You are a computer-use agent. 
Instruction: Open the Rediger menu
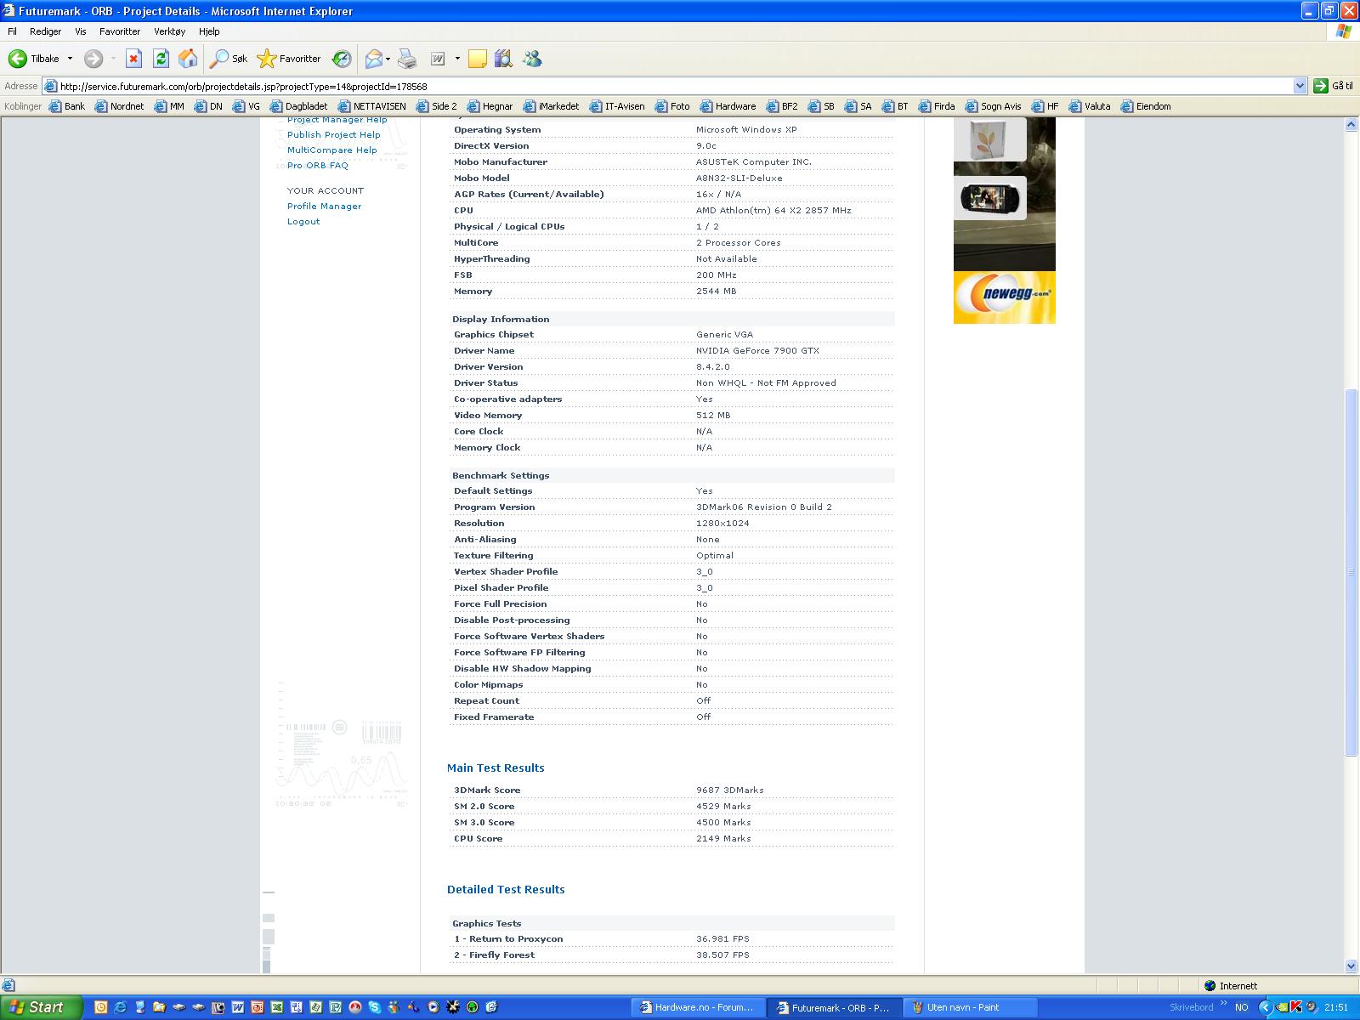(45, 31)
